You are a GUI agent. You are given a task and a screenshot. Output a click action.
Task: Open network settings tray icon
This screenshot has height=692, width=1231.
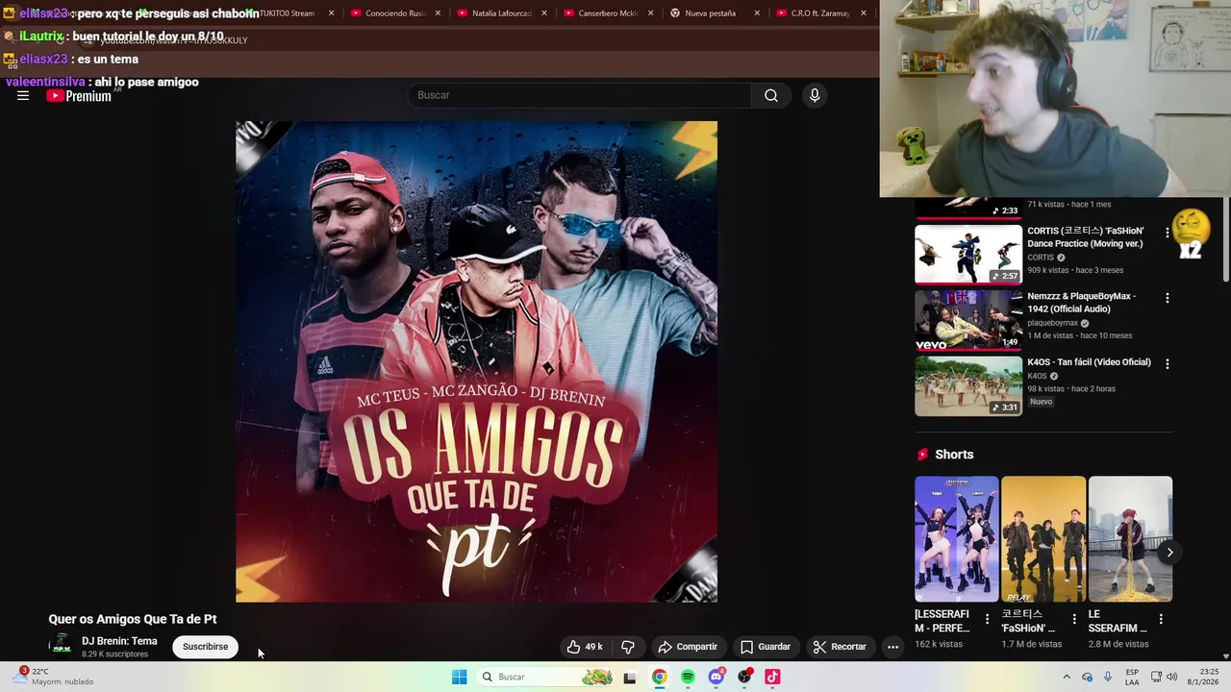pos(1156,677)
